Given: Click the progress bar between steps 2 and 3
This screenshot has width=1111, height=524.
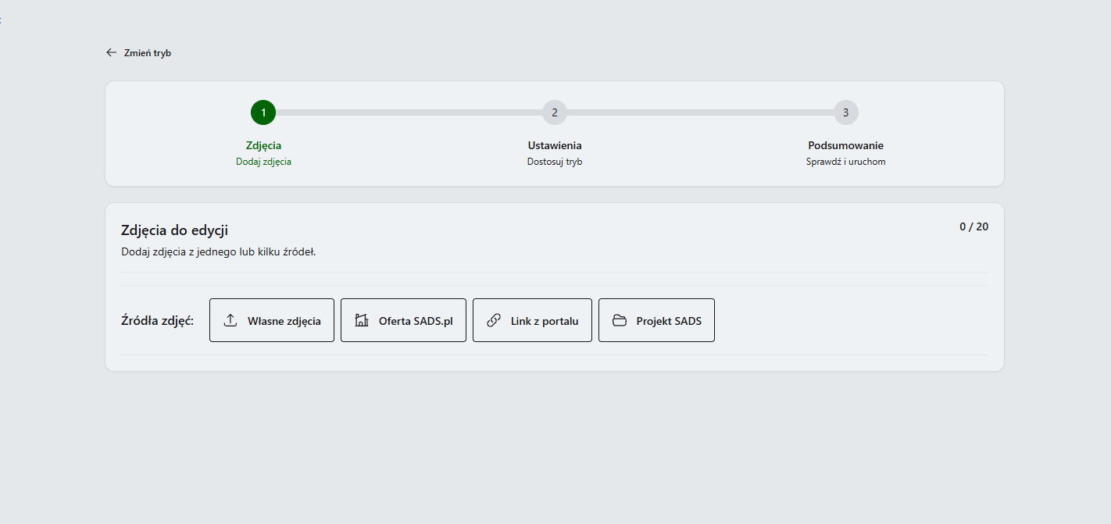Looking at the screenshot, I should click(x=700, y=112).
